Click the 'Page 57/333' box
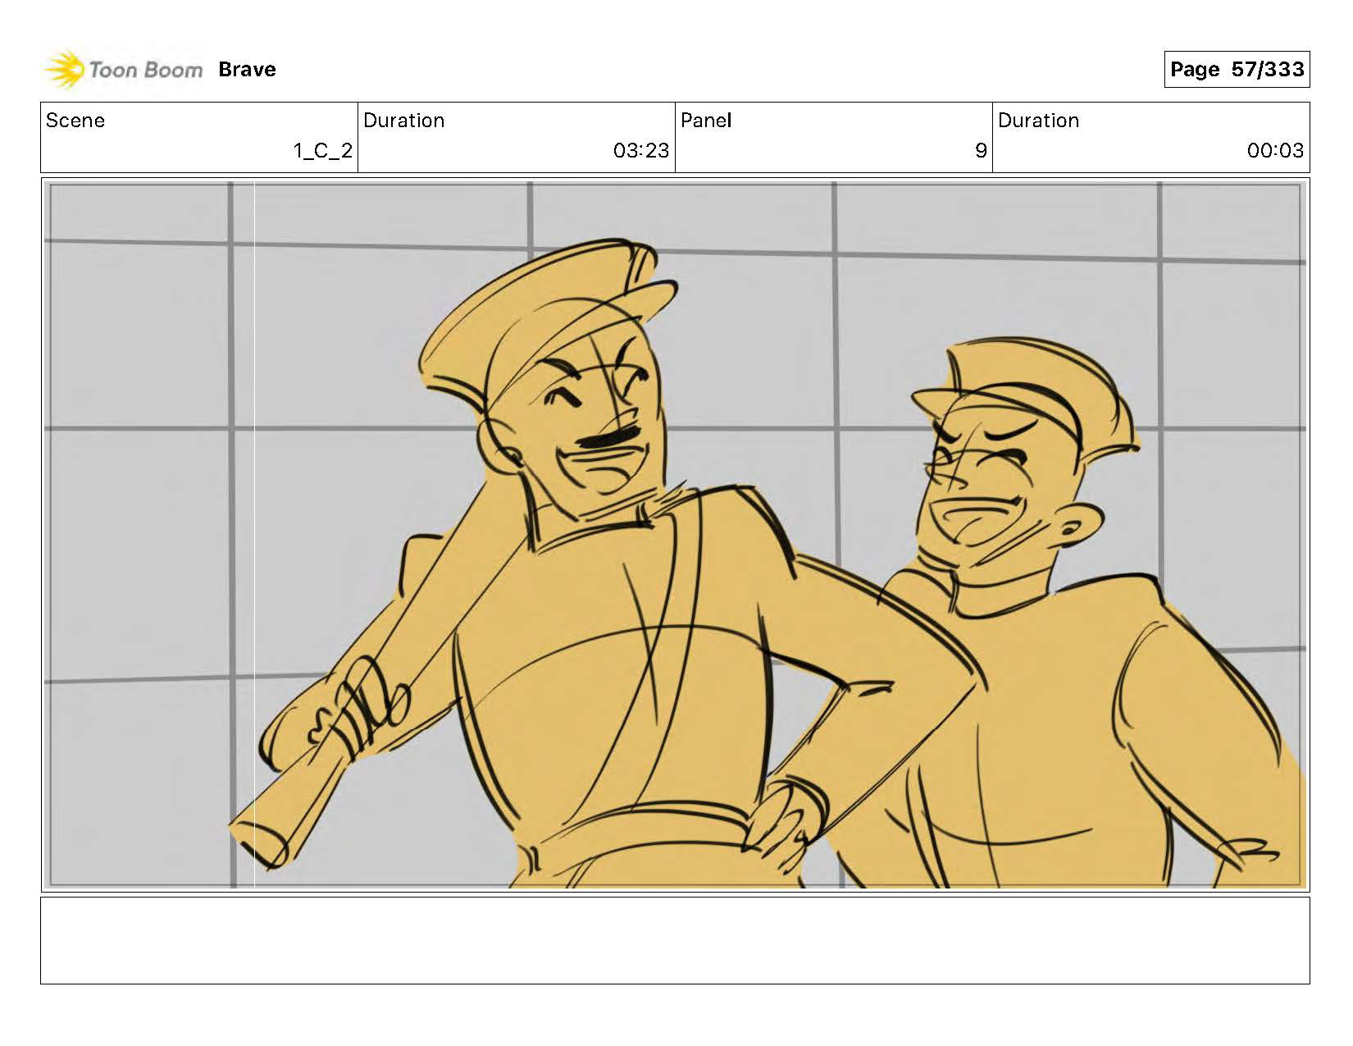Screen dimensions: 1353x1046 pyautogui.click(x=1237, y=69)
